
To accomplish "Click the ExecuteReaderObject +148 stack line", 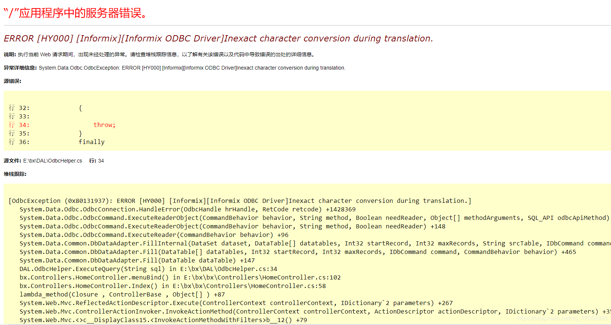I will coord(232,227).
